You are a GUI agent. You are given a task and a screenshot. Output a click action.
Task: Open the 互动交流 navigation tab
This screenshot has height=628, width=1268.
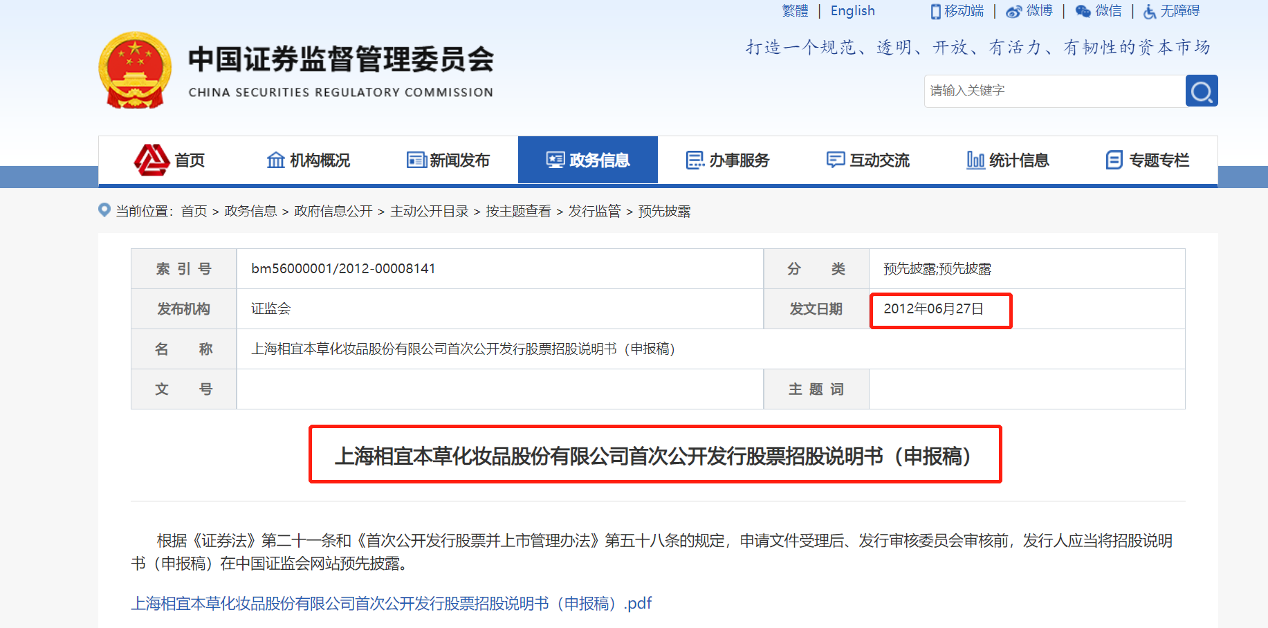867,160
